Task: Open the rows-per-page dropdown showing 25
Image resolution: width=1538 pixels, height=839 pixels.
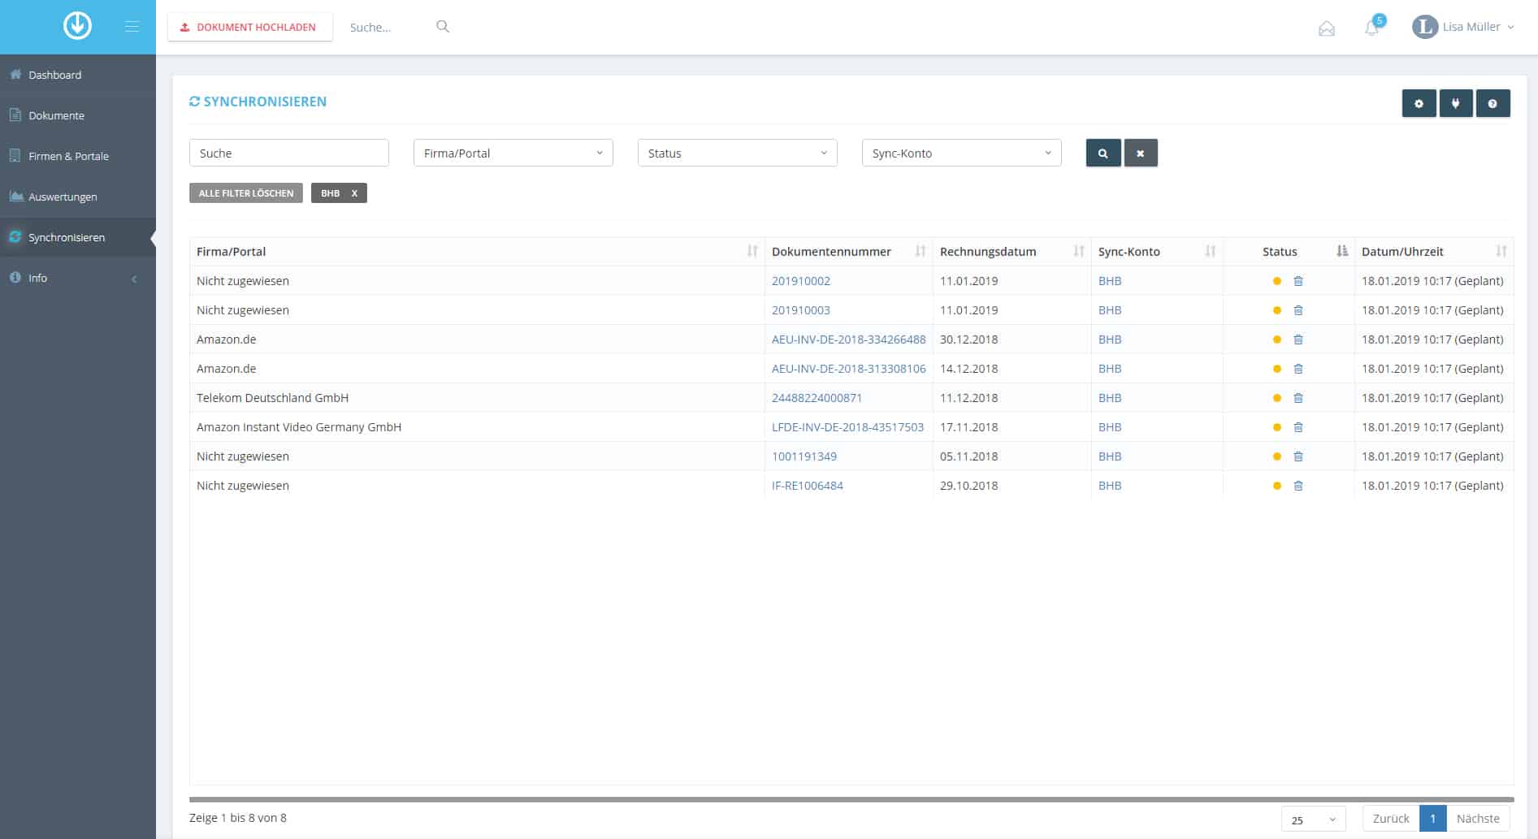Action: pyautogui.click(x=1314, y=820)
